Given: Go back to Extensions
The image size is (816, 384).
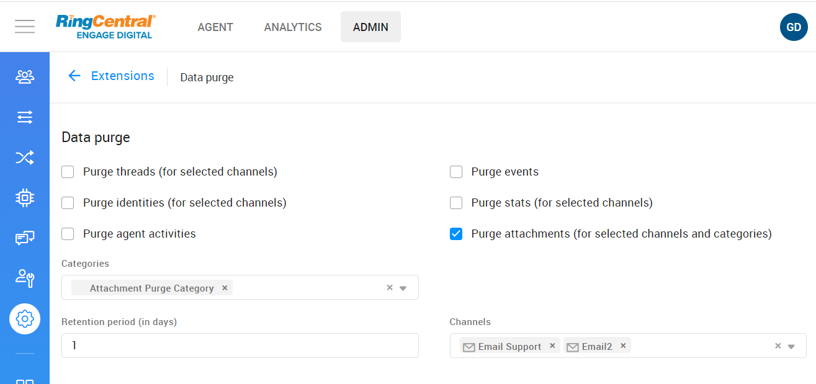Looking at the screenshot, I should [111, 76].
